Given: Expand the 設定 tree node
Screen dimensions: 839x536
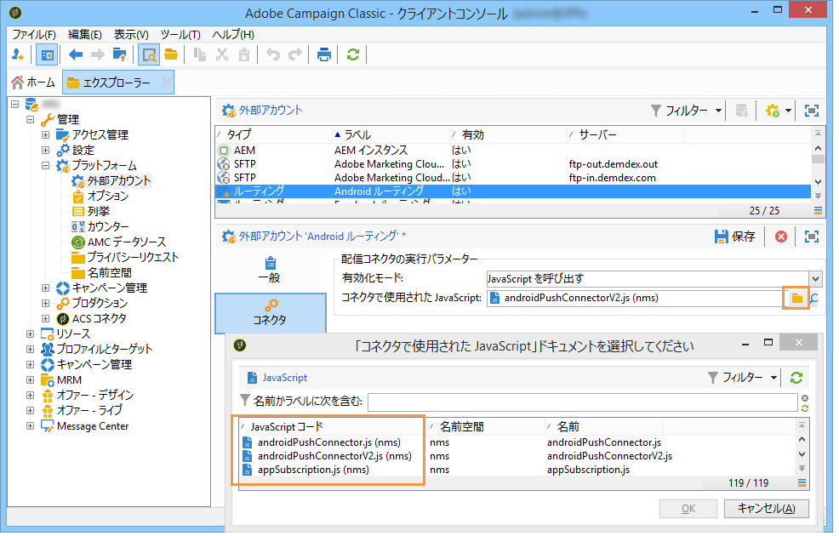Looking at the screenshot, I should [x=45, y=151].
